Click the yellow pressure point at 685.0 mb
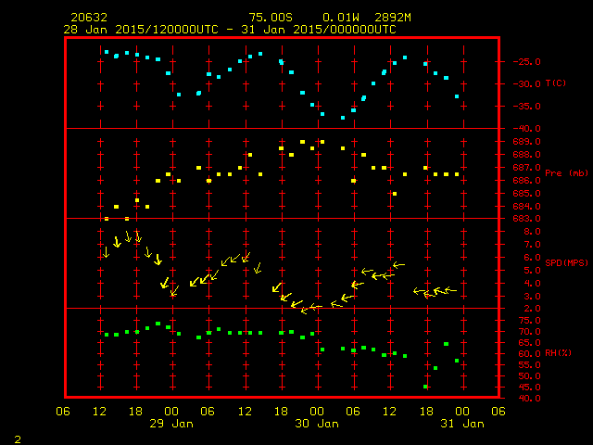 pos(395,194)
